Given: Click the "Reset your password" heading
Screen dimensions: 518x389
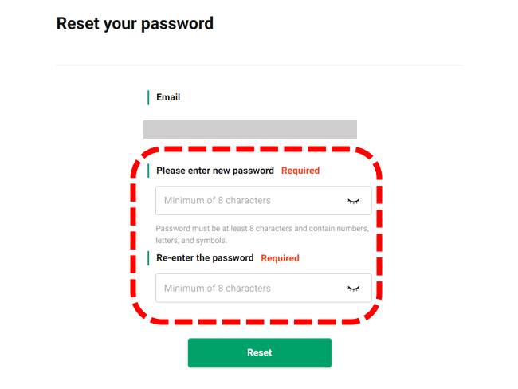Looking at the screenshot, I should (135, 23).
